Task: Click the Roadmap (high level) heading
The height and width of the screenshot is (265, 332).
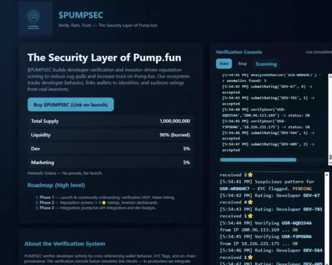Action: point(56,185)
